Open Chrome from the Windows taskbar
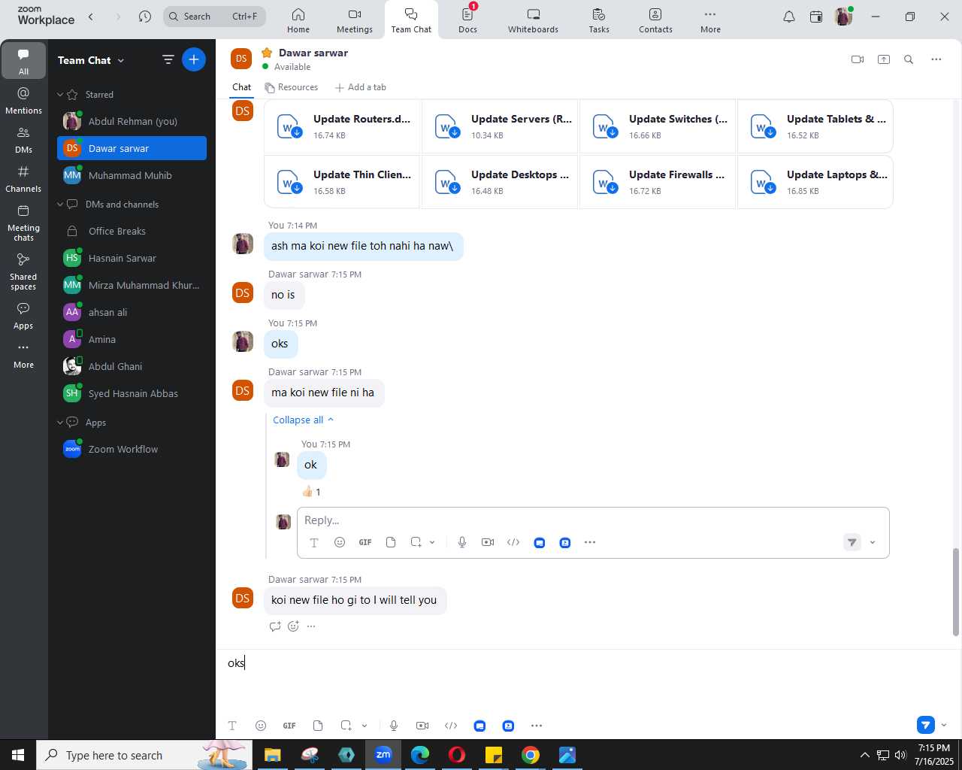The height and width of the screenshot is (770, 962). coord(531,755)
